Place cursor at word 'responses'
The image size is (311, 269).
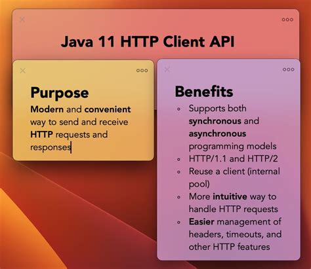pos(51,147)
